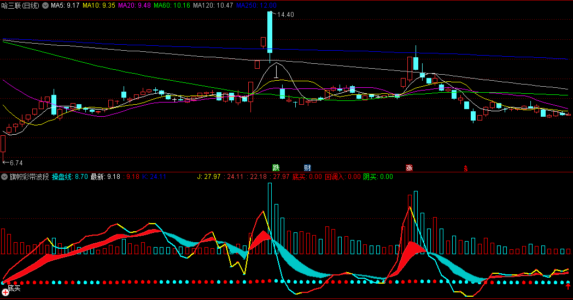Click the blue 财 event marker
This screenshot has width=573, height=300.
click(307, 167)
